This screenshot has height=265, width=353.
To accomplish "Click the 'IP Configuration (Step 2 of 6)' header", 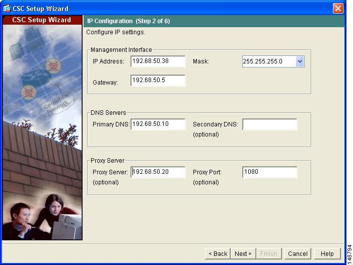I will click(128, 21).
